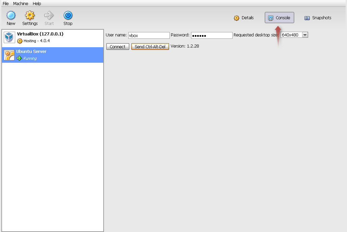This screenshot has width=347, height=232.
Task: Open the Snapshots view
Action: [x=317, y=18]
